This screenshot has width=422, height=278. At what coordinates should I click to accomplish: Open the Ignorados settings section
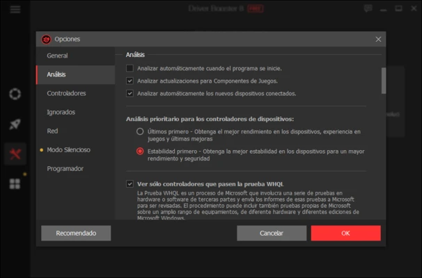click(x=75, y=112)
